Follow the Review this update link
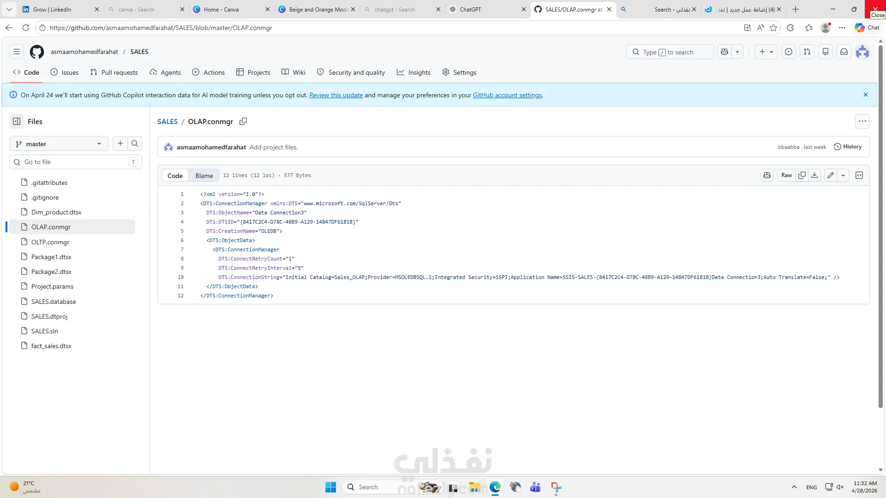The height and width of the screenshot is (498, 886). (336, 95)
